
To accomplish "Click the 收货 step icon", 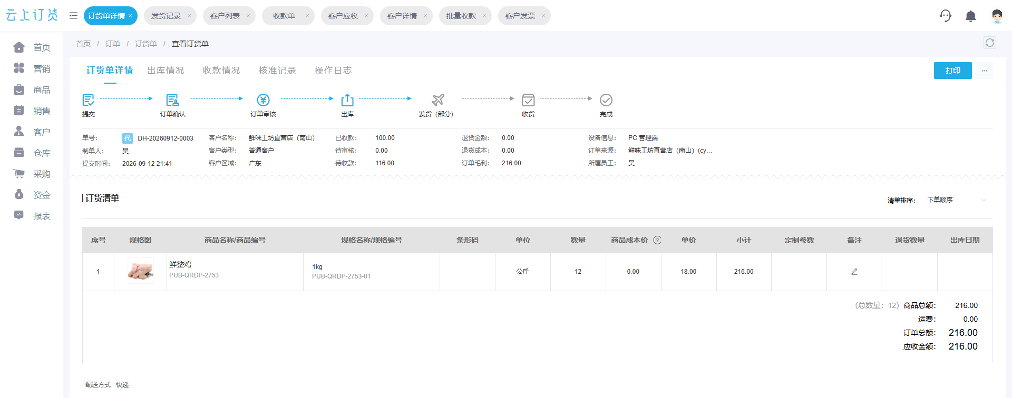I will [x=528, y=100].
